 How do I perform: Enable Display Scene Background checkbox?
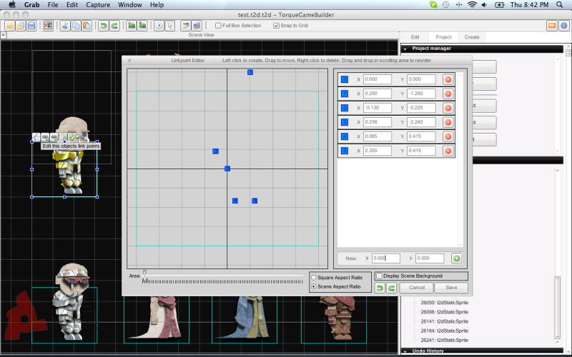click(379, 276)
